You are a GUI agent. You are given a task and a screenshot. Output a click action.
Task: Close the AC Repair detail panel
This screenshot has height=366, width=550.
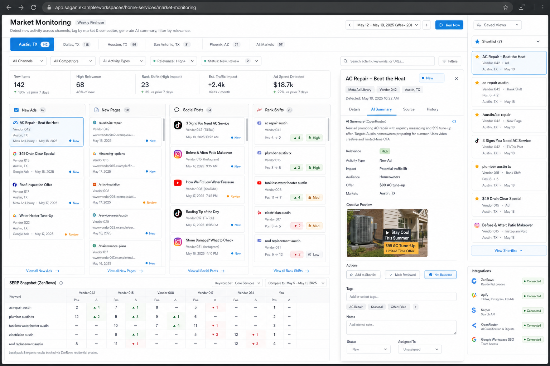pyautogui.click(x=456, y=79)
